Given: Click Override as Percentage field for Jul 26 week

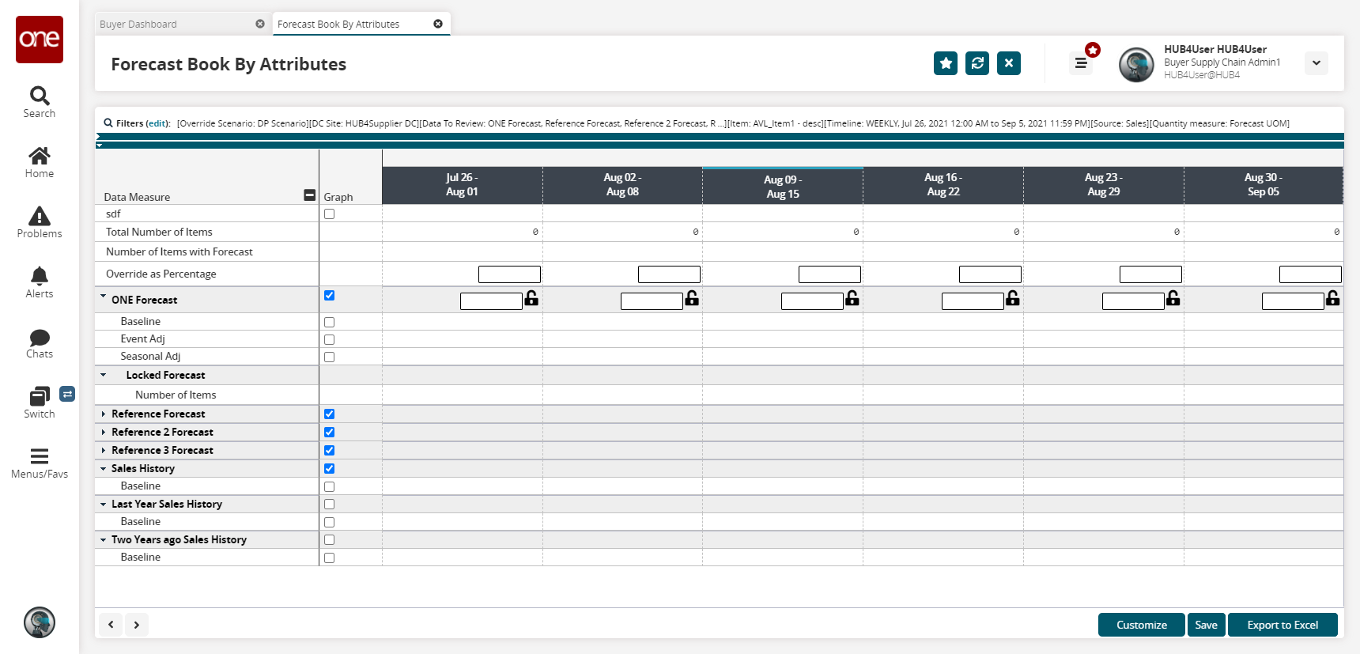Looking at the screenshot, I should coord(509,274).
